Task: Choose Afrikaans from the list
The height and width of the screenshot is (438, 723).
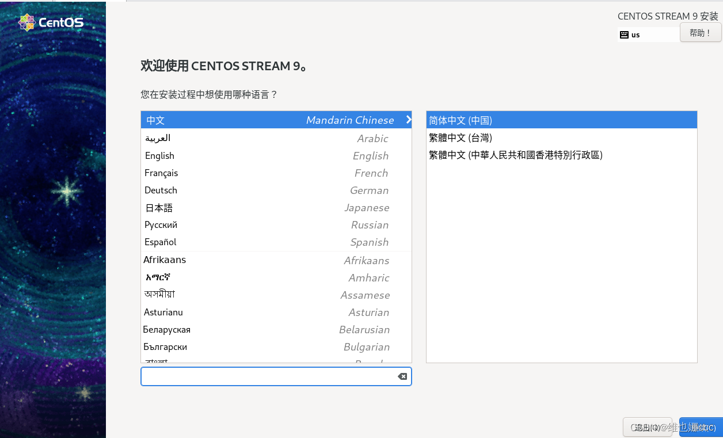Action: point(230,260)
